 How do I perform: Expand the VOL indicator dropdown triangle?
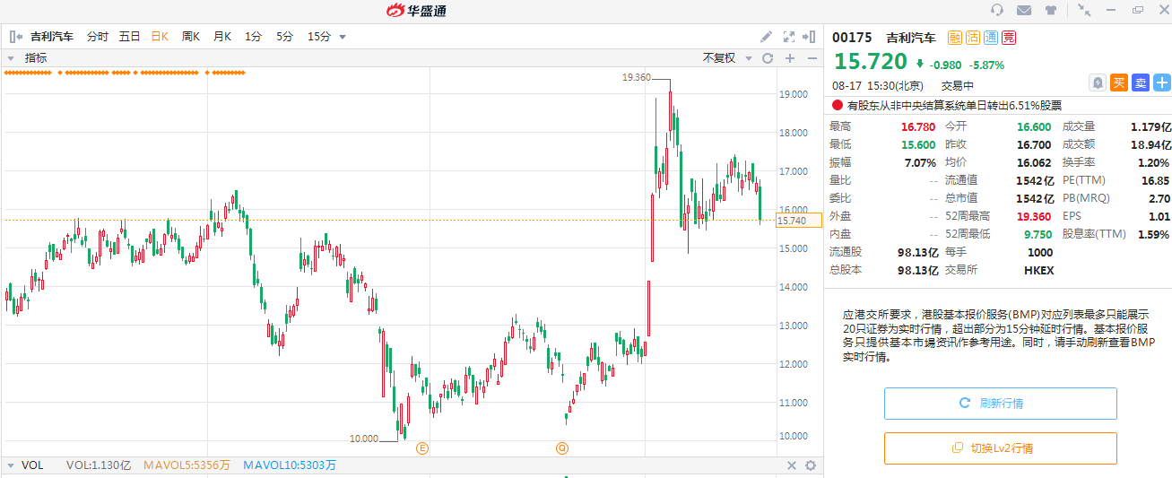(x=10, y=465)
